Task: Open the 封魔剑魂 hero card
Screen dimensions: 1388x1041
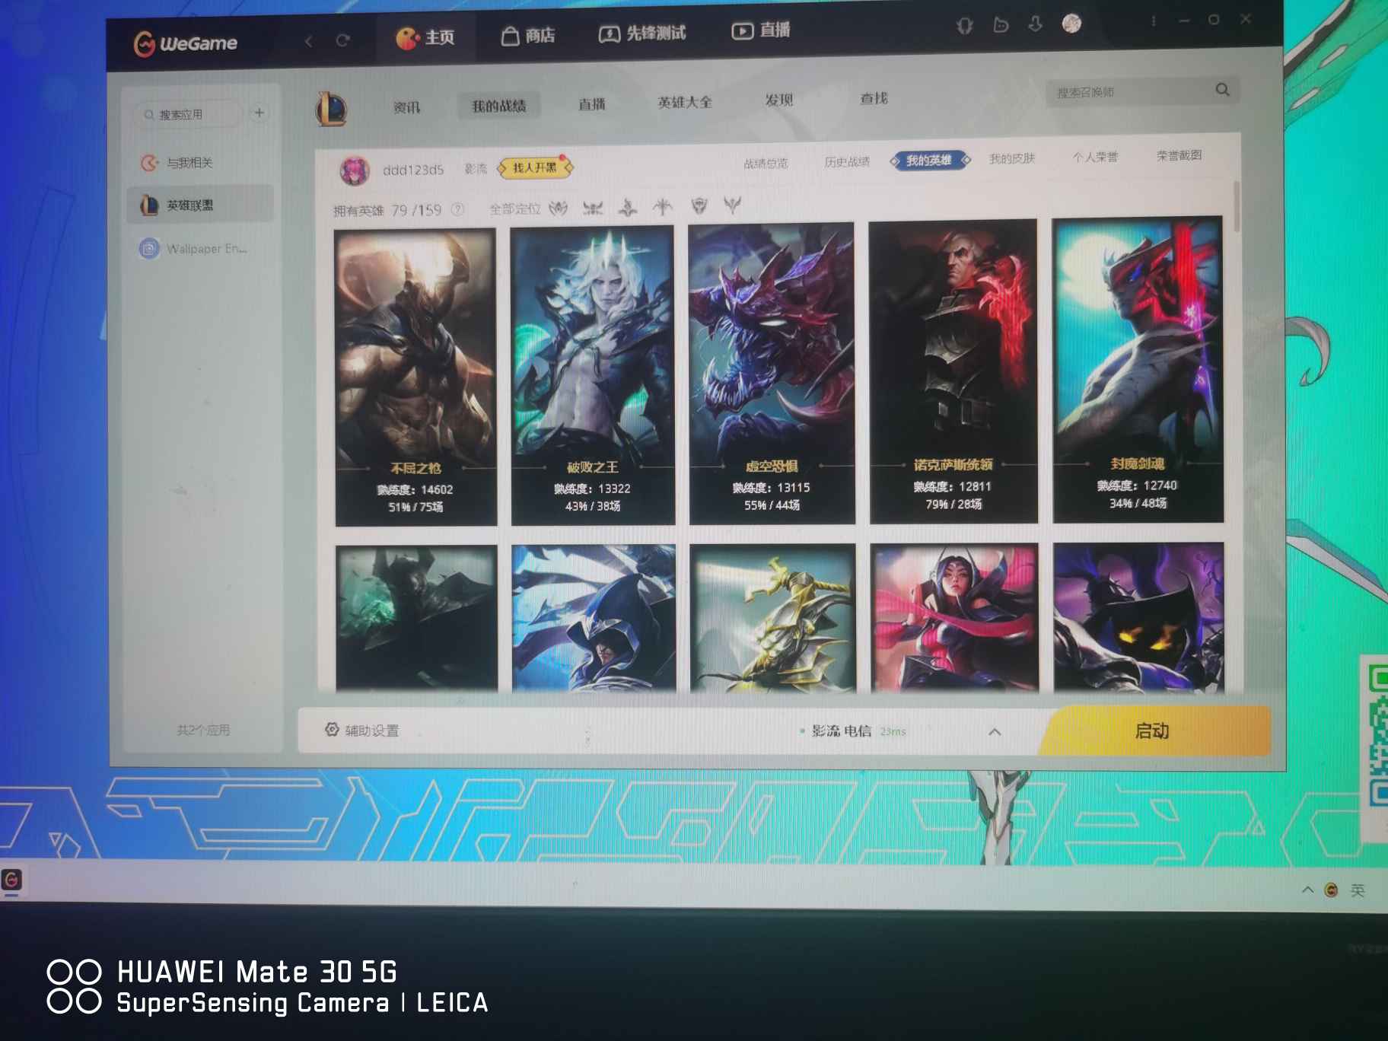Action: coord(1138,370)
